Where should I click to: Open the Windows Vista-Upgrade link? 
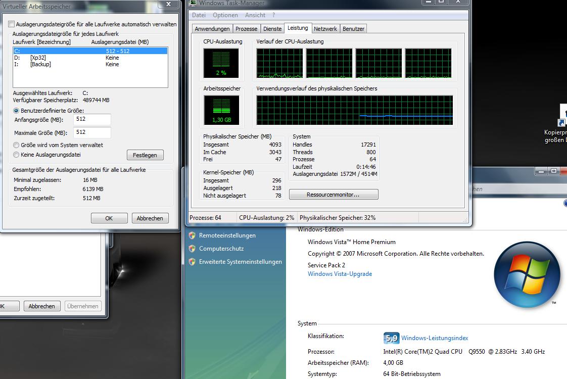click(x=340, y=274)
